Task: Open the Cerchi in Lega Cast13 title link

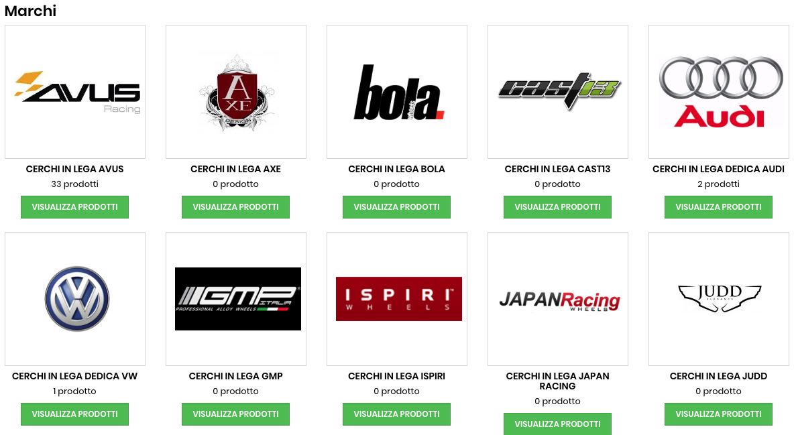Action: 557,169
